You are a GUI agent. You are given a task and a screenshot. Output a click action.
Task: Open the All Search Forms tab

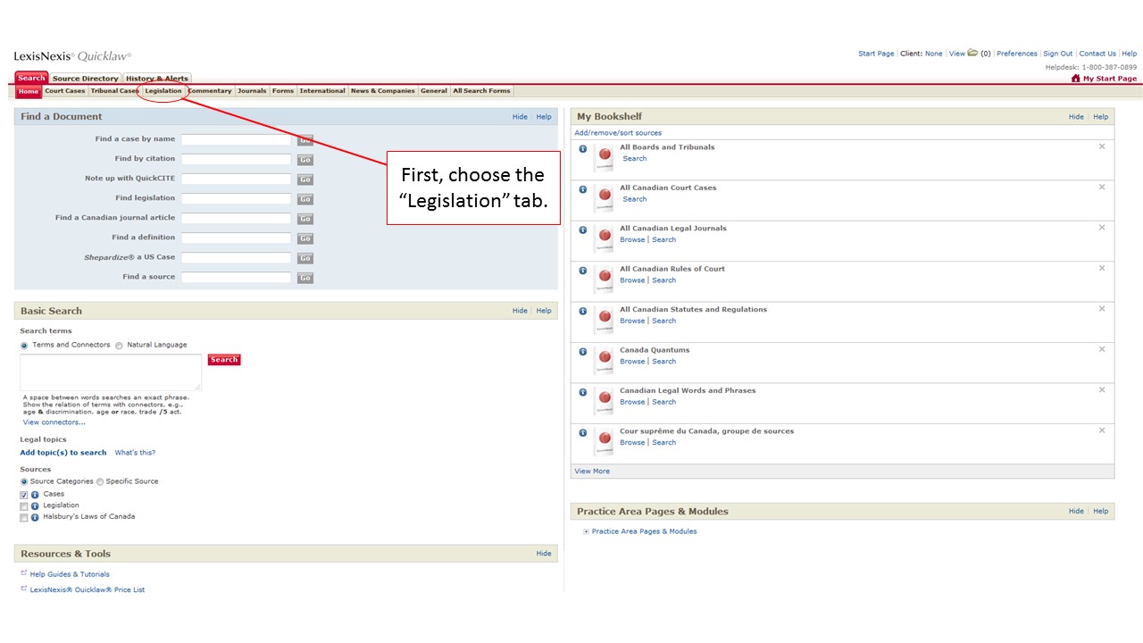pos(482,91)
